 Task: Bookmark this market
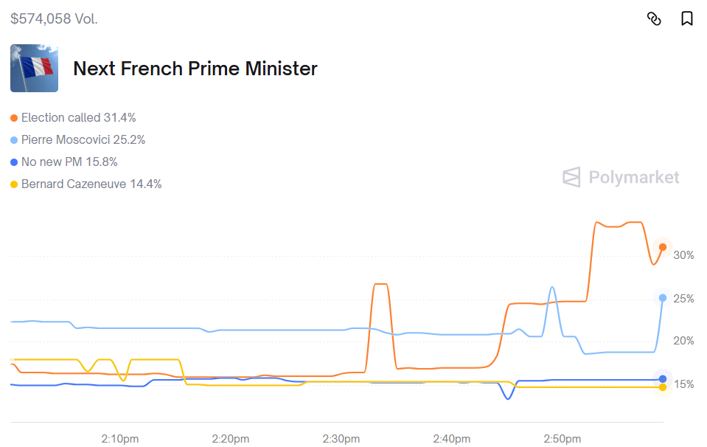tap(686, 18)
